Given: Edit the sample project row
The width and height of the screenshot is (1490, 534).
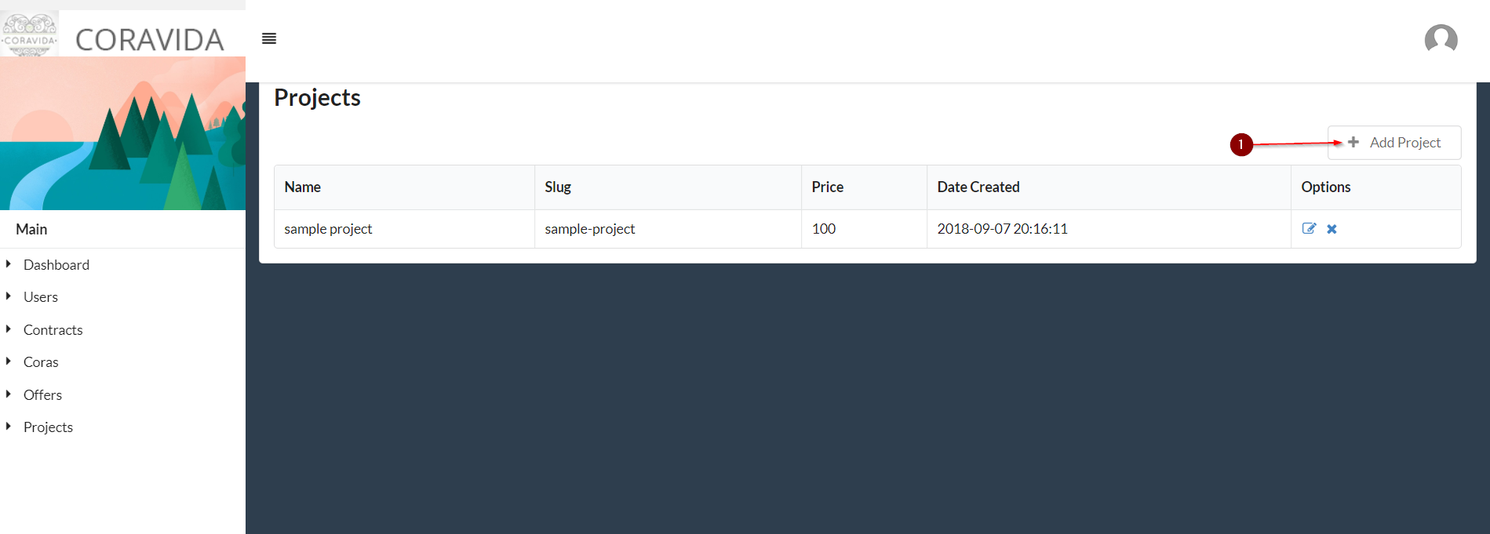Looking at the screenshot, I should point(1309,229).
